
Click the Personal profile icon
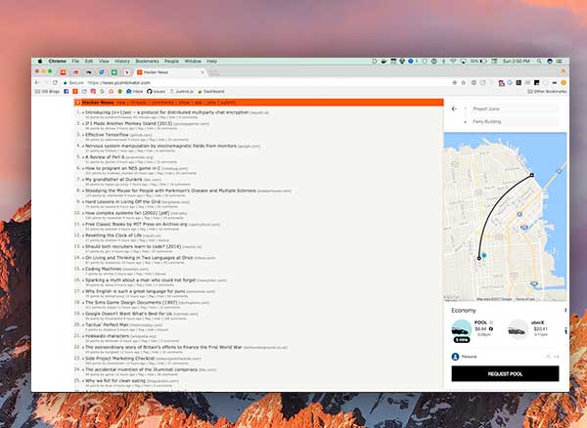[455, 357]
